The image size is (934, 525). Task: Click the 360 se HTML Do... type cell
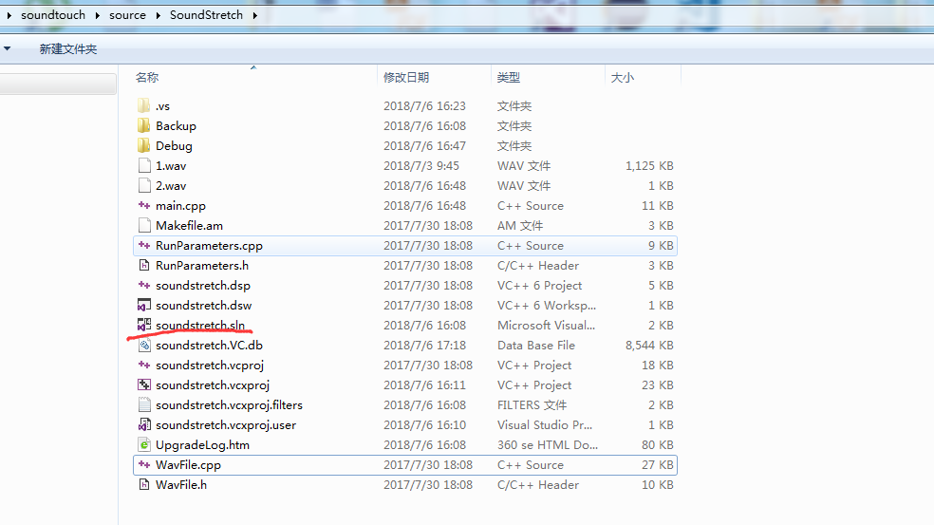(548, 445)
